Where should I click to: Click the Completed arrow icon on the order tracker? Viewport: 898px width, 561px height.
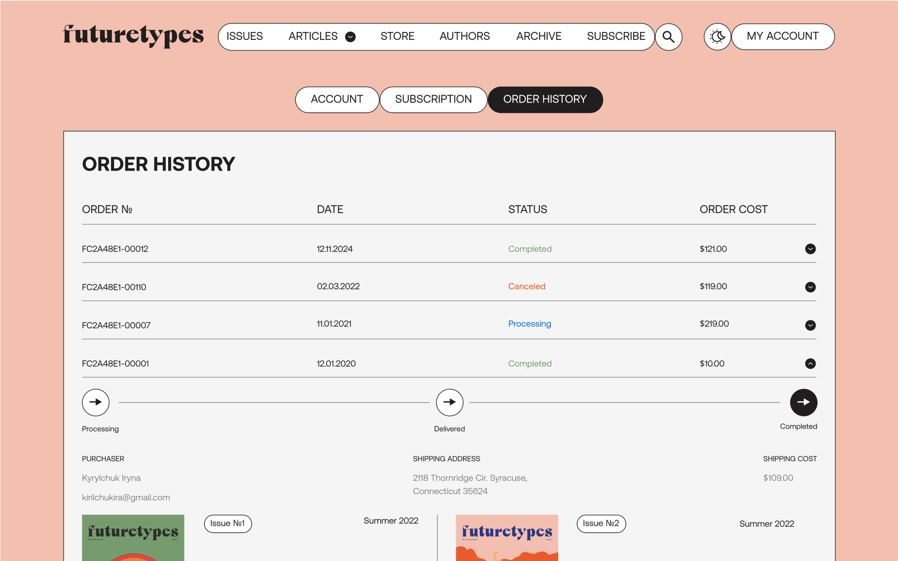point(803,402)
